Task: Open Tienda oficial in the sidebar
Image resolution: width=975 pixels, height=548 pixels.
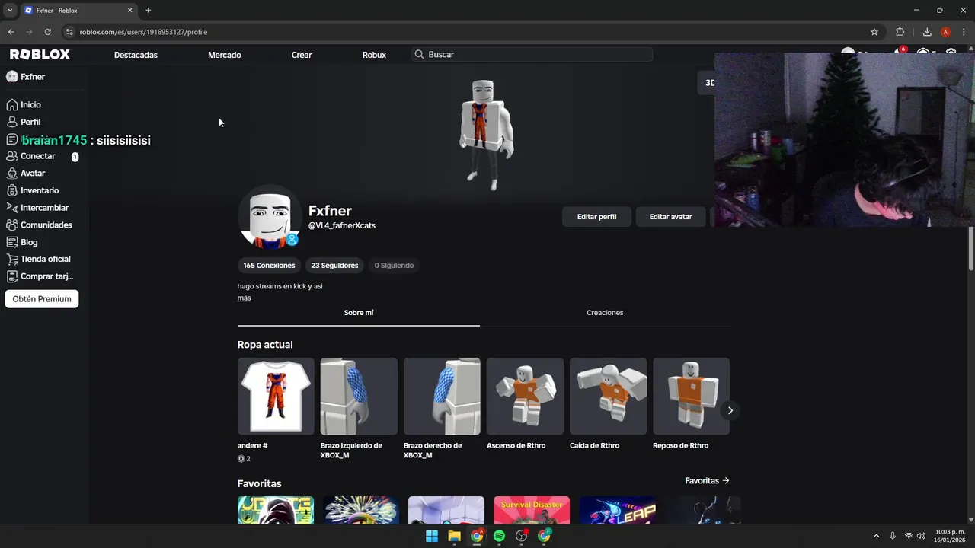Action: pos(45,259)
